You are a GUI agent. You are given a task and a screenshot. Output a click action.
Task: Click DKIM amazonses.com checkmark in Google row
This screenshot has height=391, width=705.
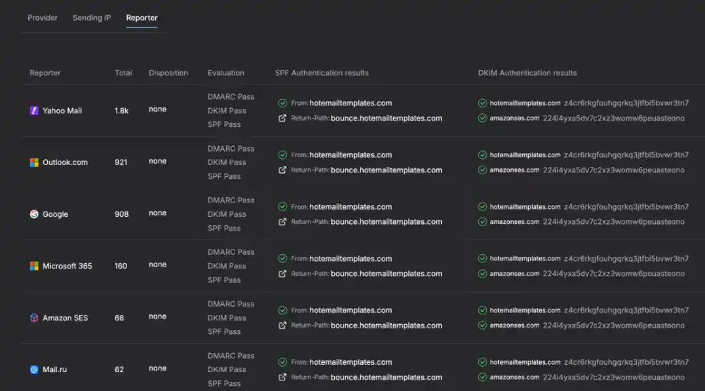[x=482, y=221]
